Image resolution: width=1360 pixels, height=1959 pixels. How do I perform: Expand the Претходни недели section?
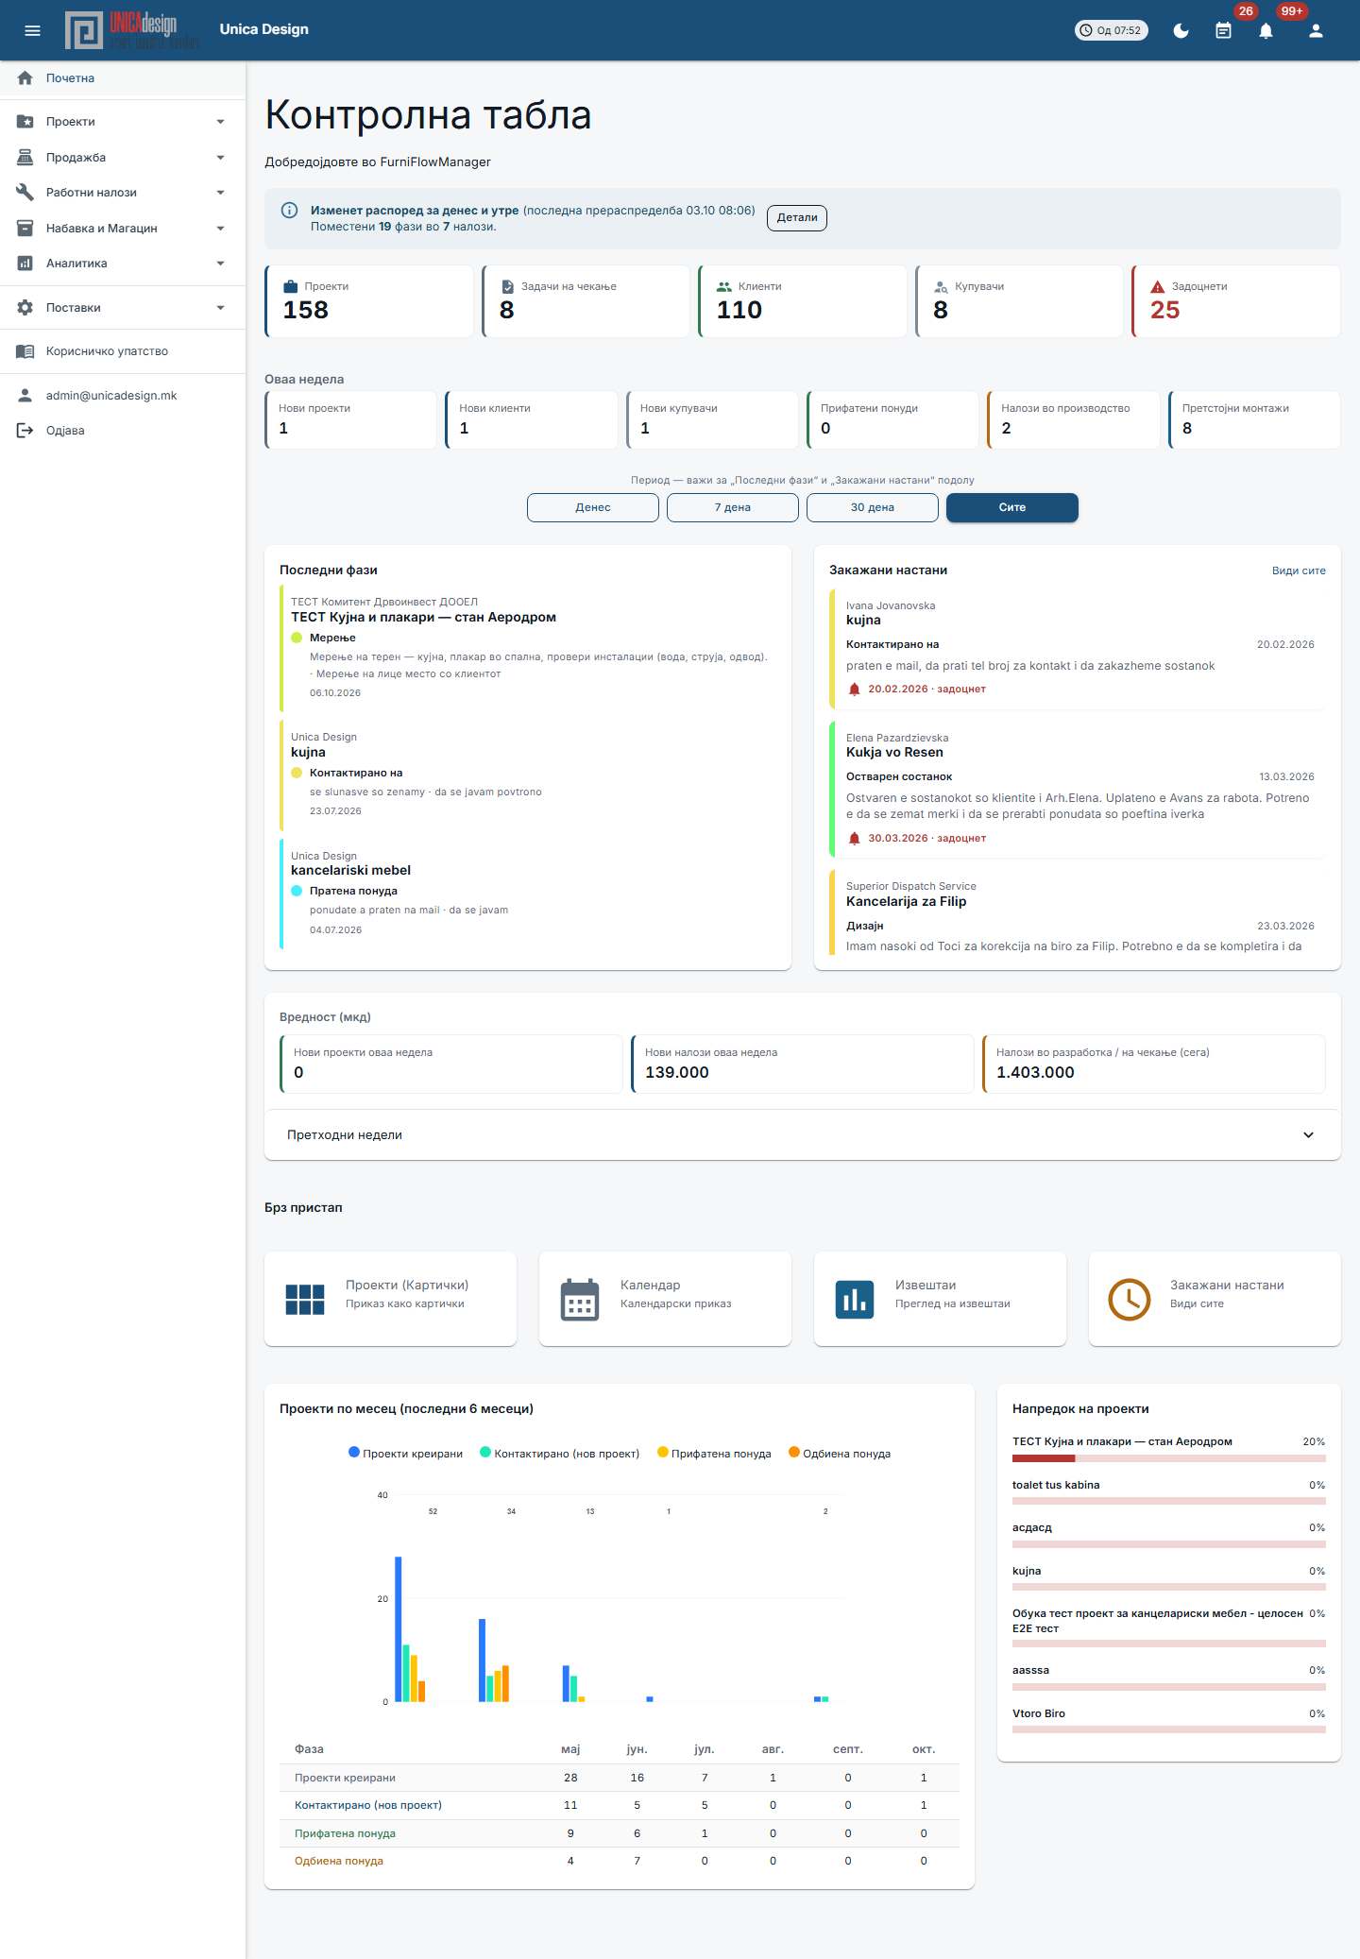point(803,1135)
